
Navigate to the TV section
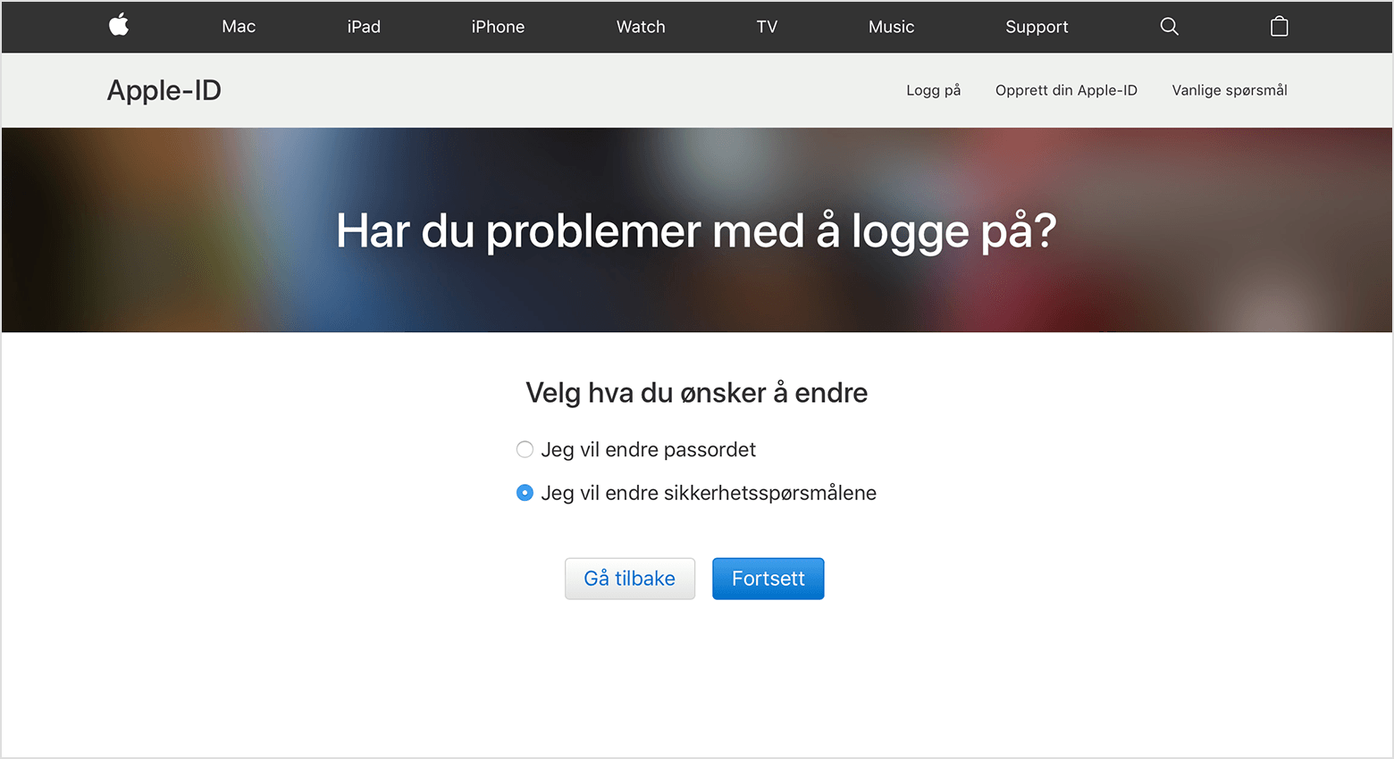(767, 27)
